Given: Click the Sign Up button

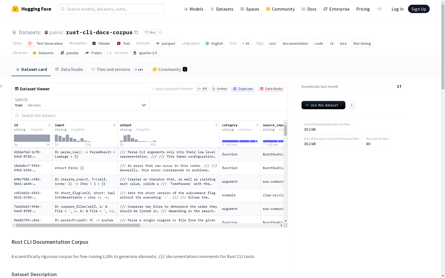Looking at the screenshot, I should click(x=419, y=9).
